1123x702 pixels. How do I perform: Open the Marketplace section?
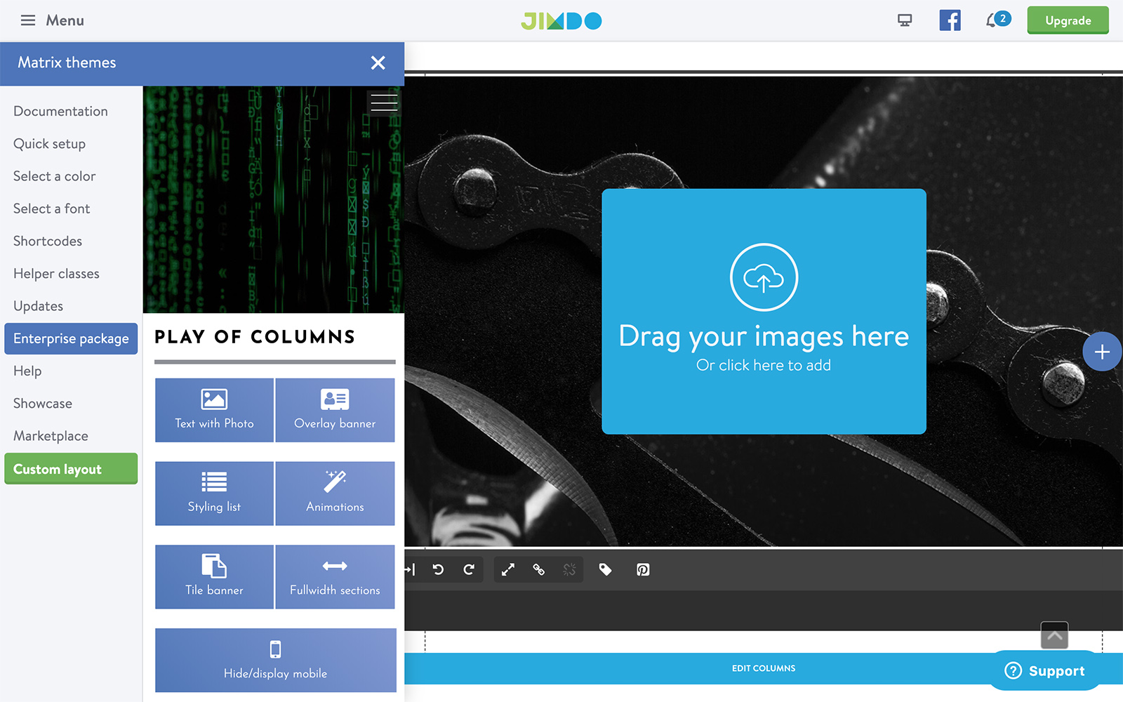click(x=50, y=435)
